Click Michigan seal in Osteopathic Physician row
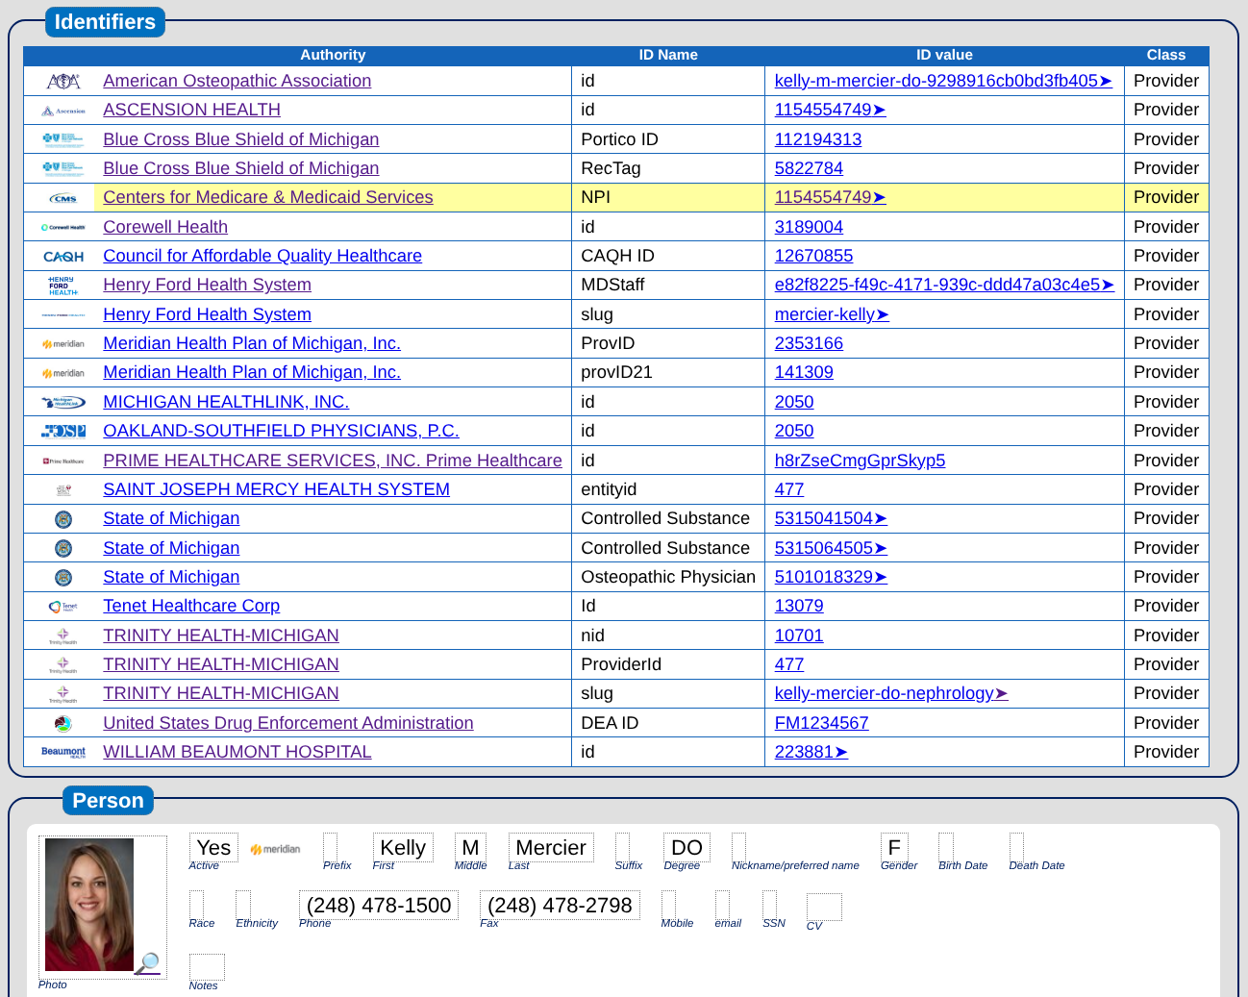 63,578
